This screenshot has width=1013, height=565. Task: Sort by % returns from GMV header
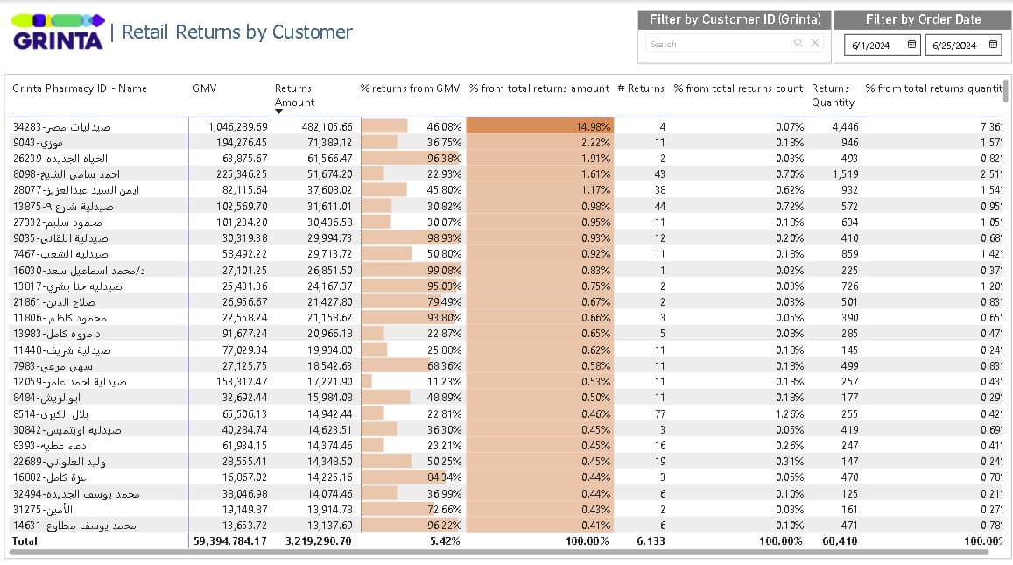tap(411, 88)
